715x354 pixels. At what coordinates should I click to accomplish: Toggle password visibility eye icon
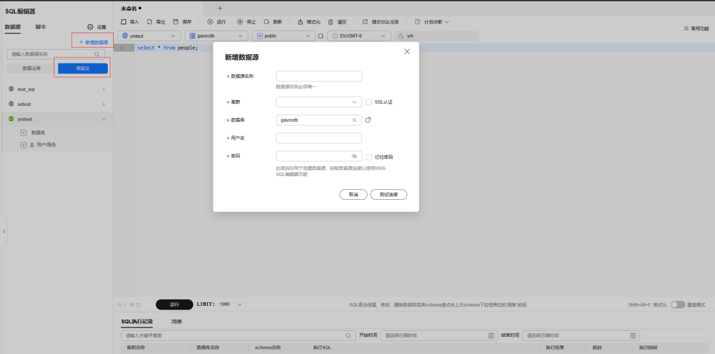click(354, 156)
